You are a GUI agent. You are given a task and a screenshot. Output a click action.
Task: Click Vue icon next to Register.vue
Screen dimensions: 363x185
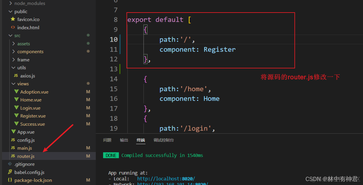click(16, 116)
